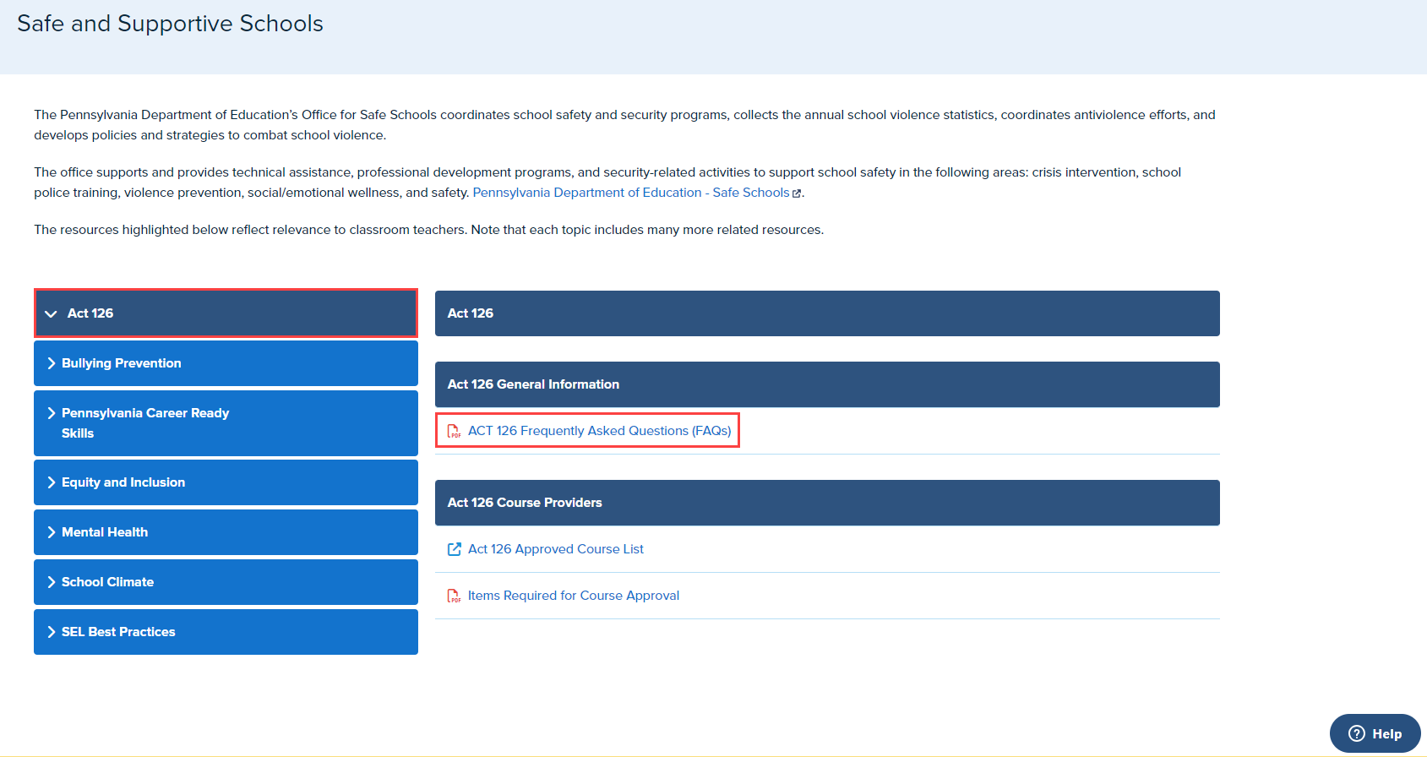Image resolution: width=1427 pixels, height=757 pixels.
Task: Click external link icon beside Approved Course List
Action: 454,549
